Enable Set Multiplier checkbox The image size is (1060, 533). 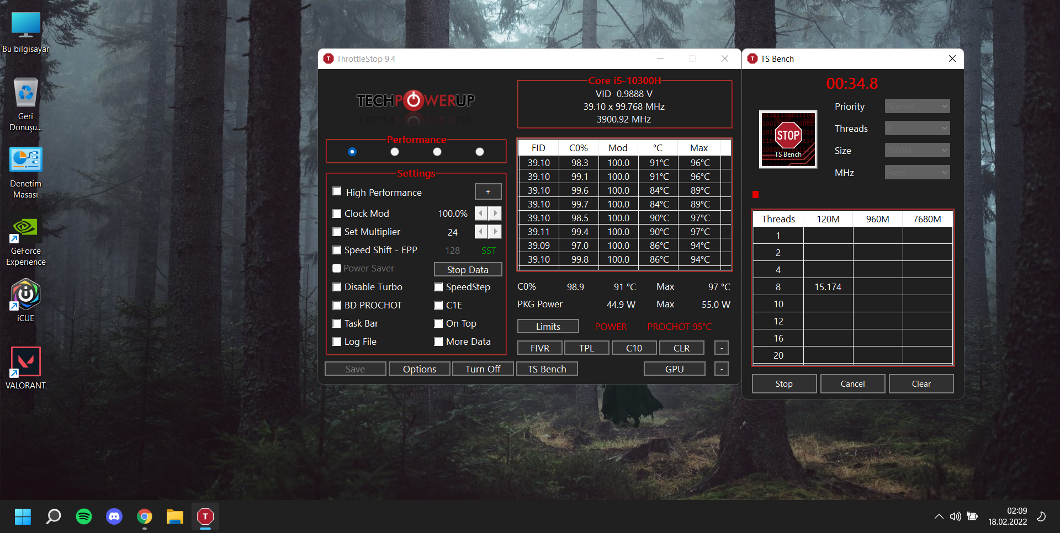[337, 232]
